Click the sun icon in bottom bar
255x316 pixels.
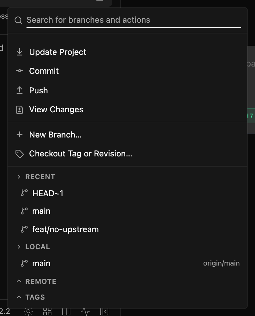[28, 312]
